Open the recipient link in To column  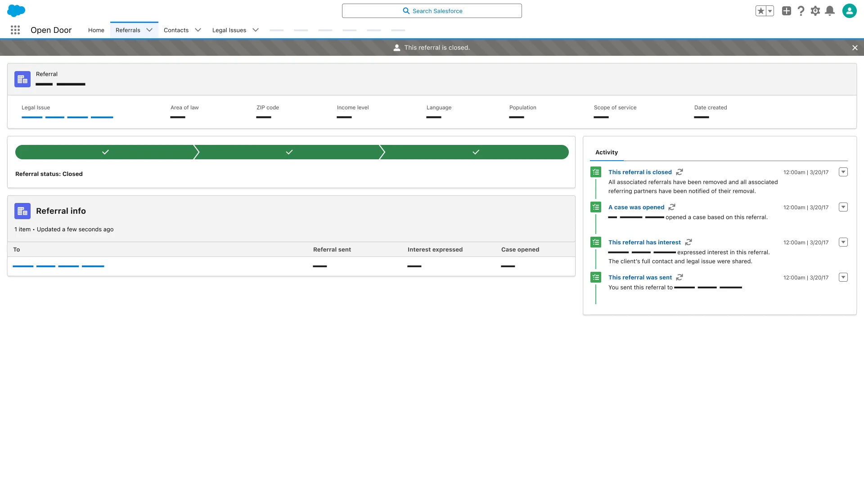coord(58,266)
